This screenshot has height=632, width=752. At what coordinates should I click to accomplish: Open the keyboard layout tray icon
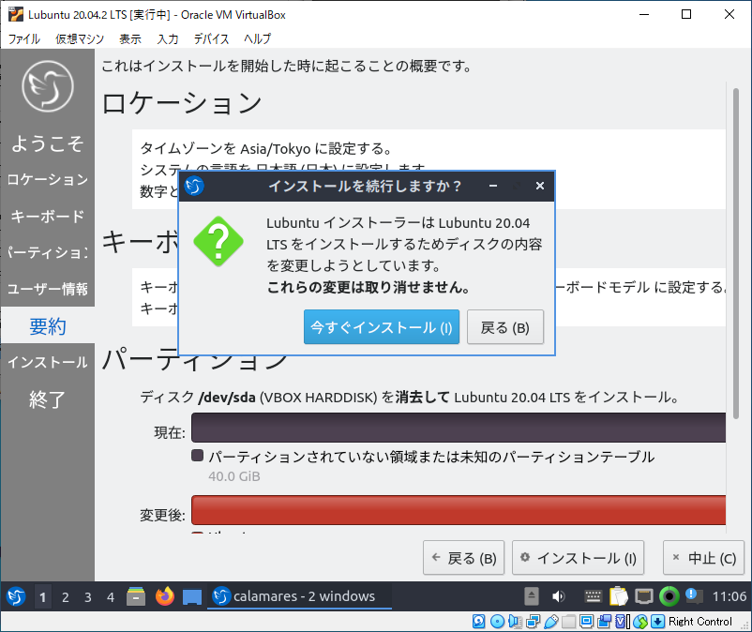click(593, 596)
